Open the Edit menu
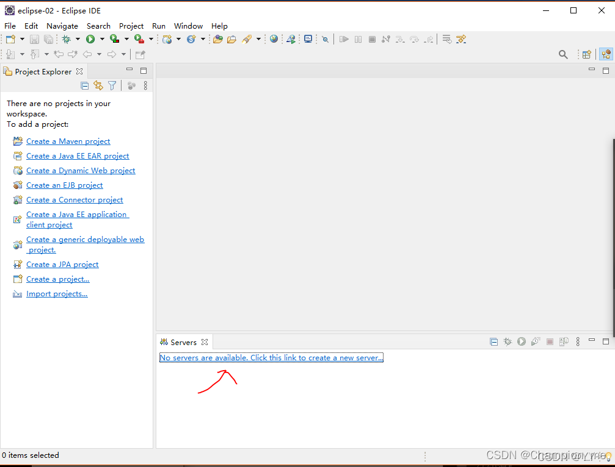The image size is (615, 467). 31,26
